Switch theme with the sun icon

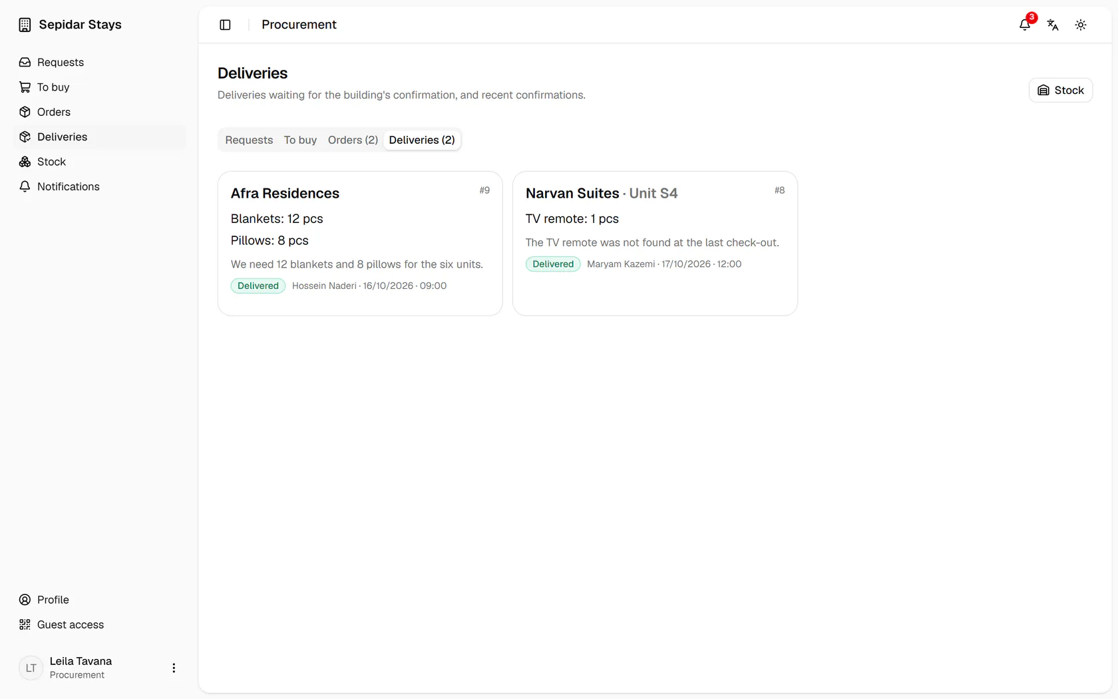coord(1081,25)
